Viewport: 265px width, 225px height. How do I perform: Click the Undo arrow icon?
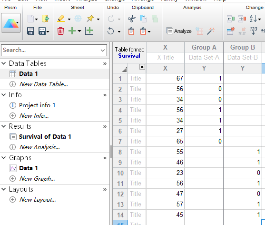pos(111,31)
